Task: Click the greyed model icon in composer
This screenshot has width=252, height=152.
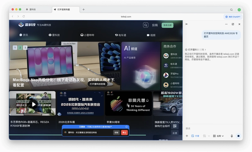Action: pos(204,136)
